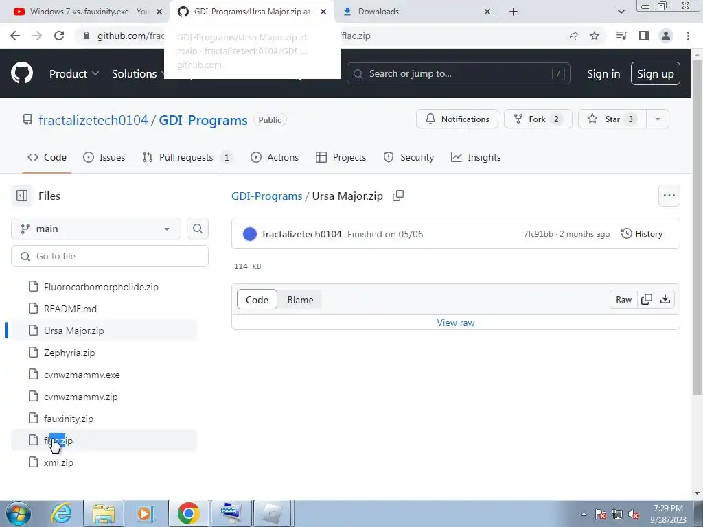
Task: Open the Pull requests tab
Action: [x=187, y=157]
